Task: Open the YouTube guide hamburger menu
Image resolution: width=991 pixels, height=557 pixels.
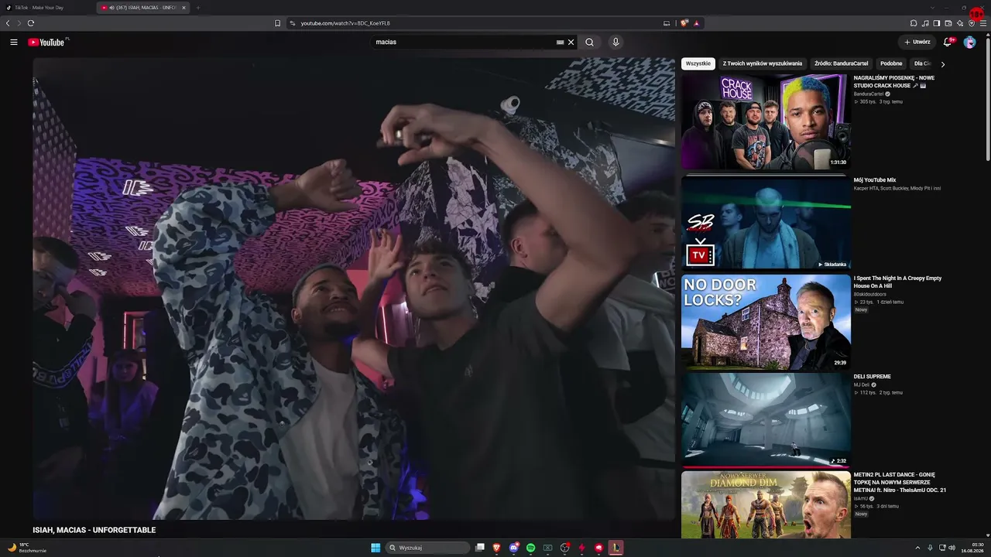Action: coord(14,42)
